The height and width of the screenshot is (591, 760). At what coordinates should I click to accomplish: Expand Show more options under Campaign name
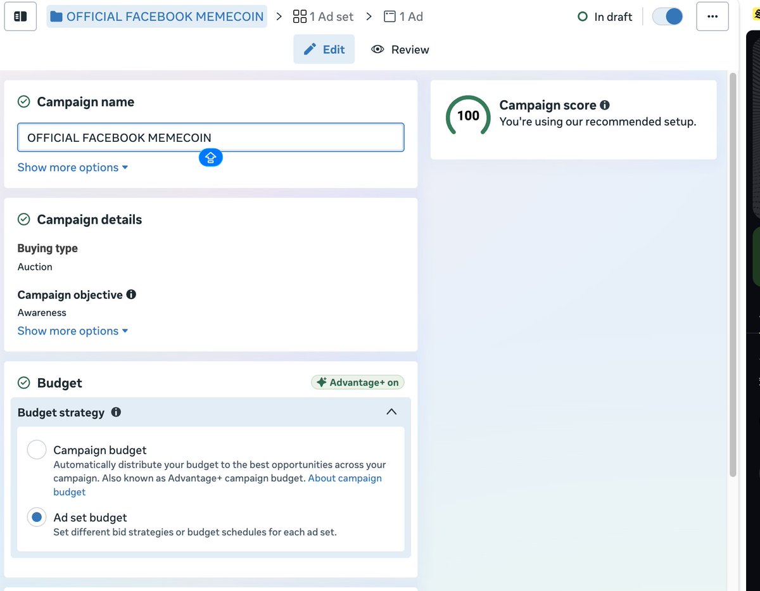click(73, 167)
